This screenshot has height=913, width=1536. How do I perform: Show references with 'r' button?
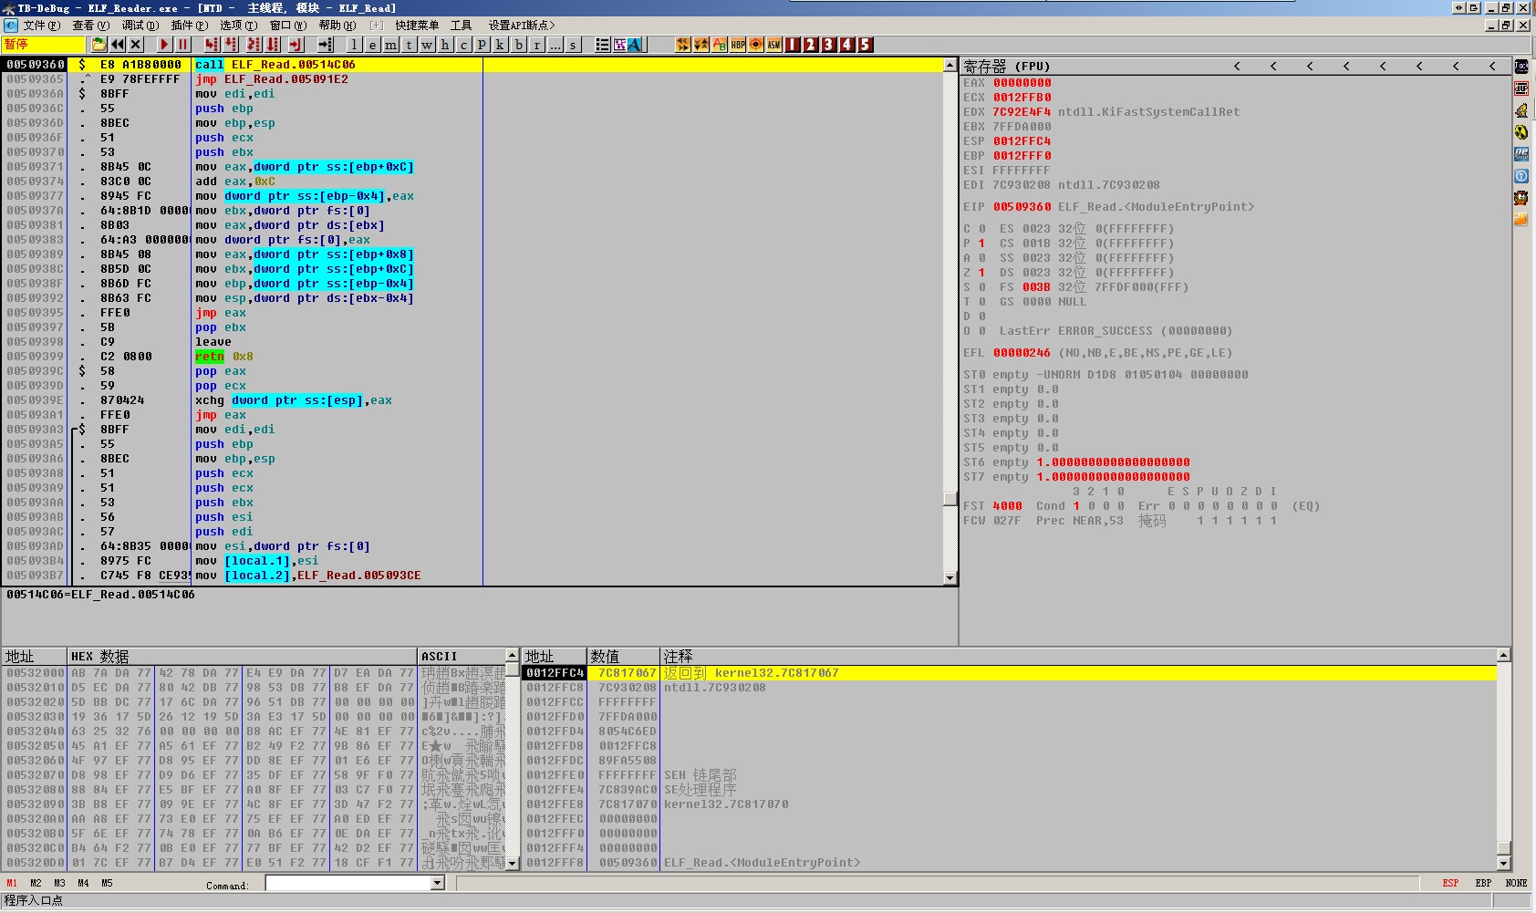[x=536, y=45]
